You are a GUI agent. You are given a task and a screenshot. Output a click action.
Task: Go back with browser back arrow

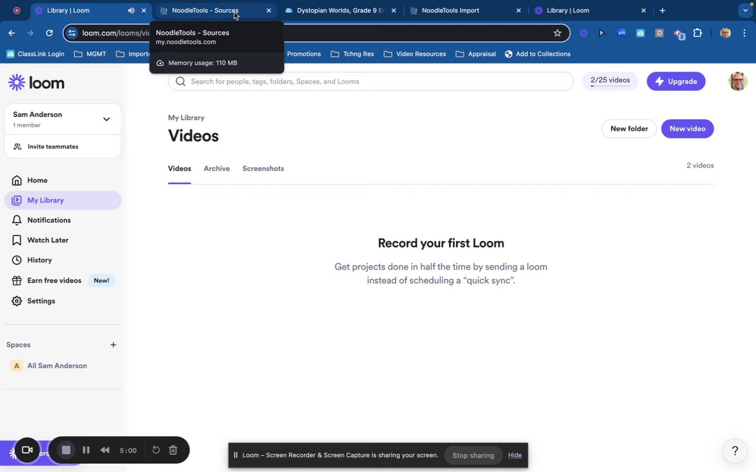(x=12, y=33)
